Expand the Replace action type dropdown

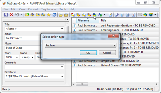pyautogui.click(x=114, y=45)
